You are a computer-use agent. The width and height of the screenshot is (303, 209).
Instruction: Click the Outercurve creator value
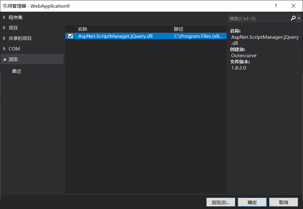click(x=244, y=56)
